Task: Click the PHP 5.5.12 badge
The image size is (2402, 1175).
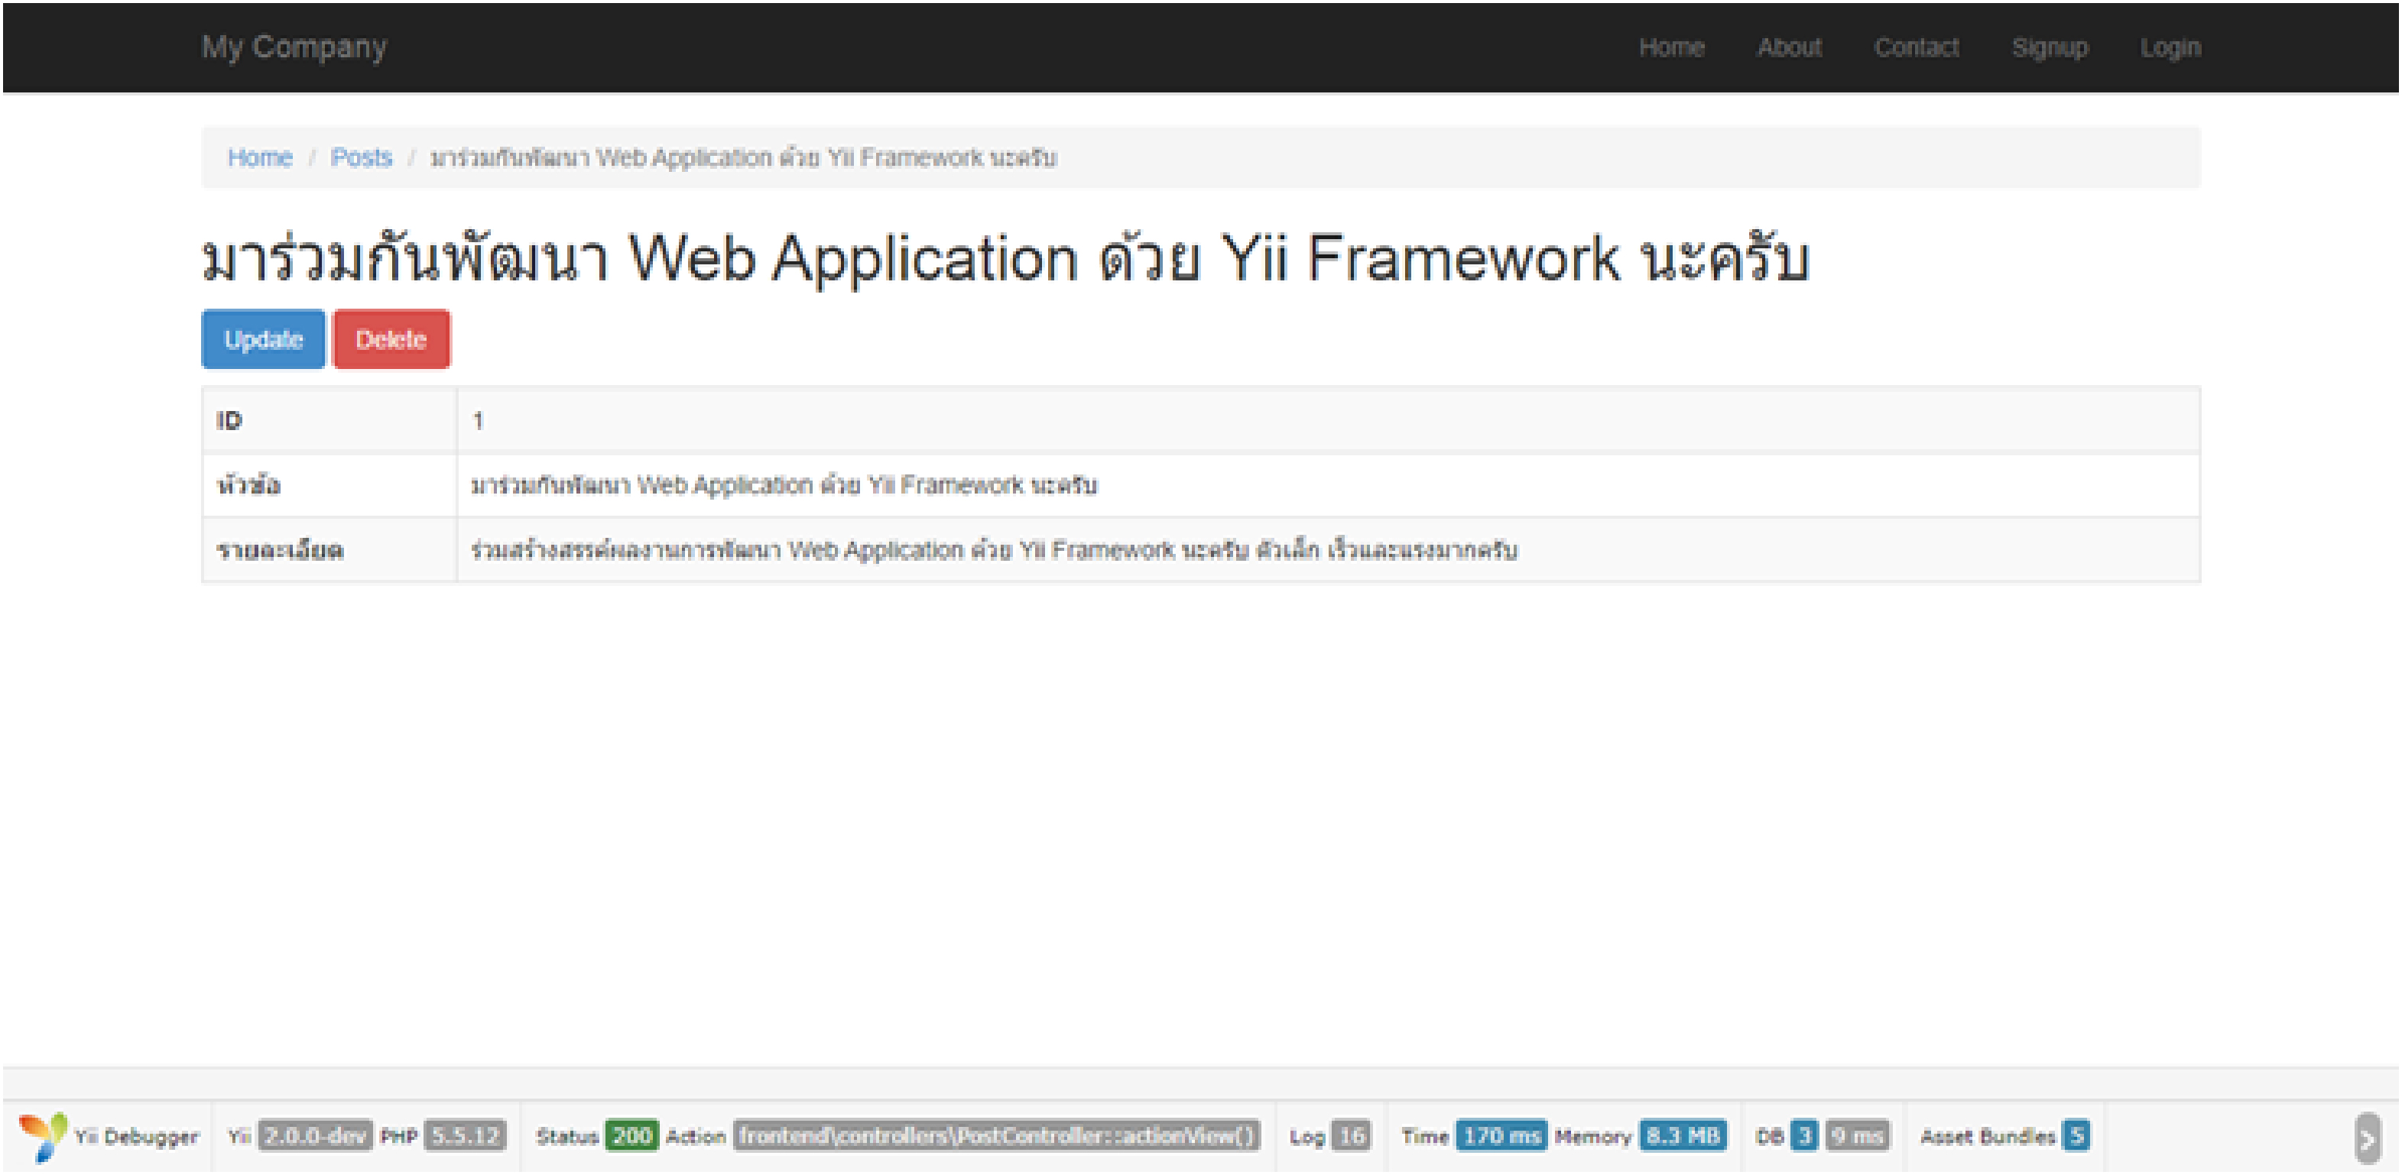Action: (464, 1136)
